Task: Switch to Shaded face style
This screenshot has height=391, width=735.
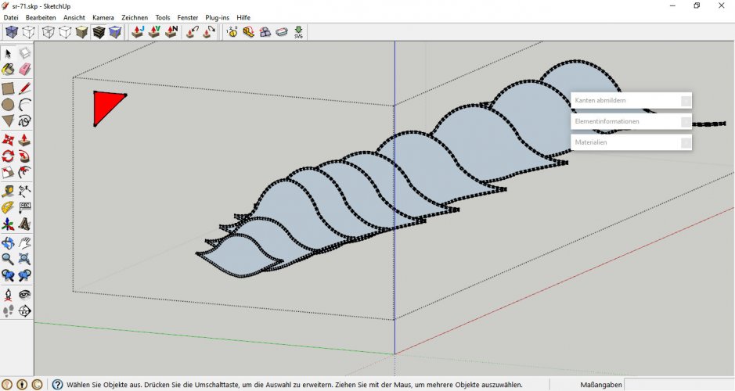Action: click(81, 32)
